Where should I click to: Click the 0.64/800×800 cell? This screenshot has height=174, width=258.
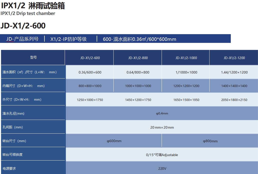(138, 72)
